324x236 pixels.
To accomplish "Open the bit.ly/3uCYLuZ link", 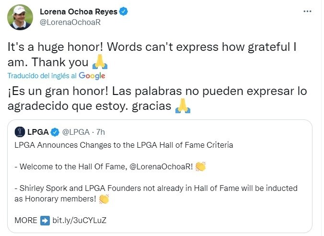I will (79, 220).
